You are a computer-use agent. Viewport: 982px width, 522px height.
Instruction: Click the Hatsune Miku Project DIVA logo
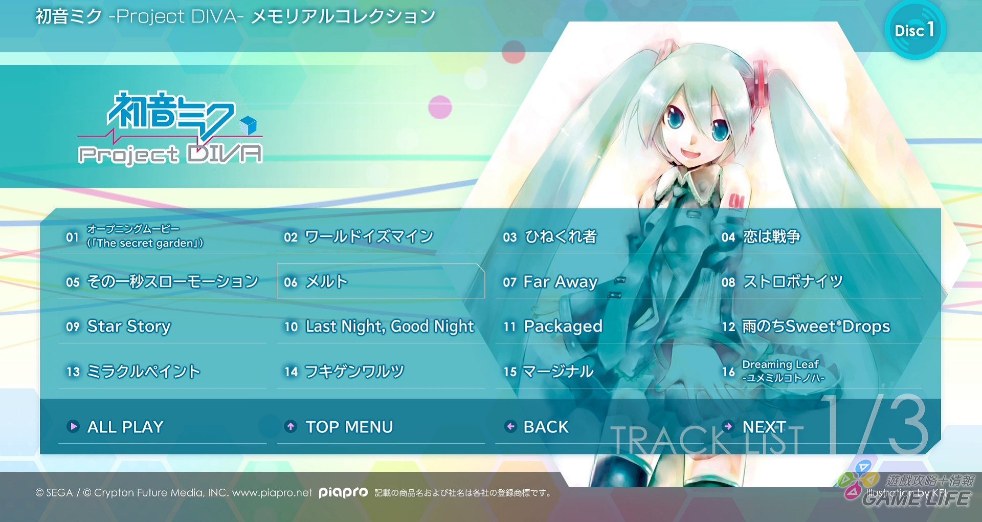170,128
